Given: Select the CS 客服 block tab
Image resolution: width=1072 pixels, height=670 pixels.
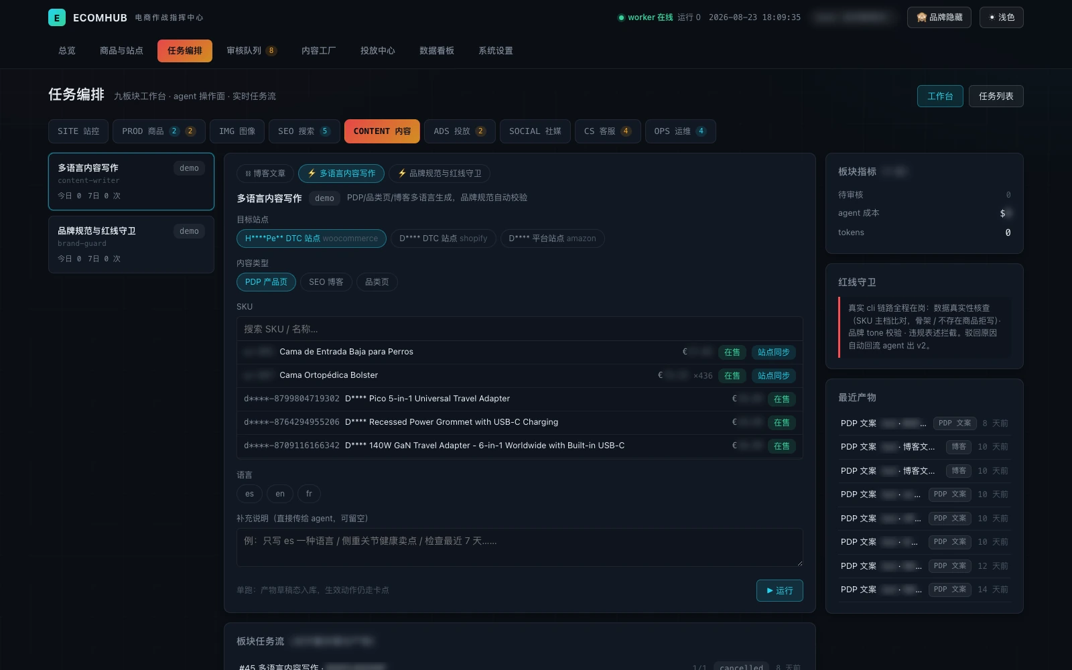Looking at the screenshot, I should coord(608,131).
